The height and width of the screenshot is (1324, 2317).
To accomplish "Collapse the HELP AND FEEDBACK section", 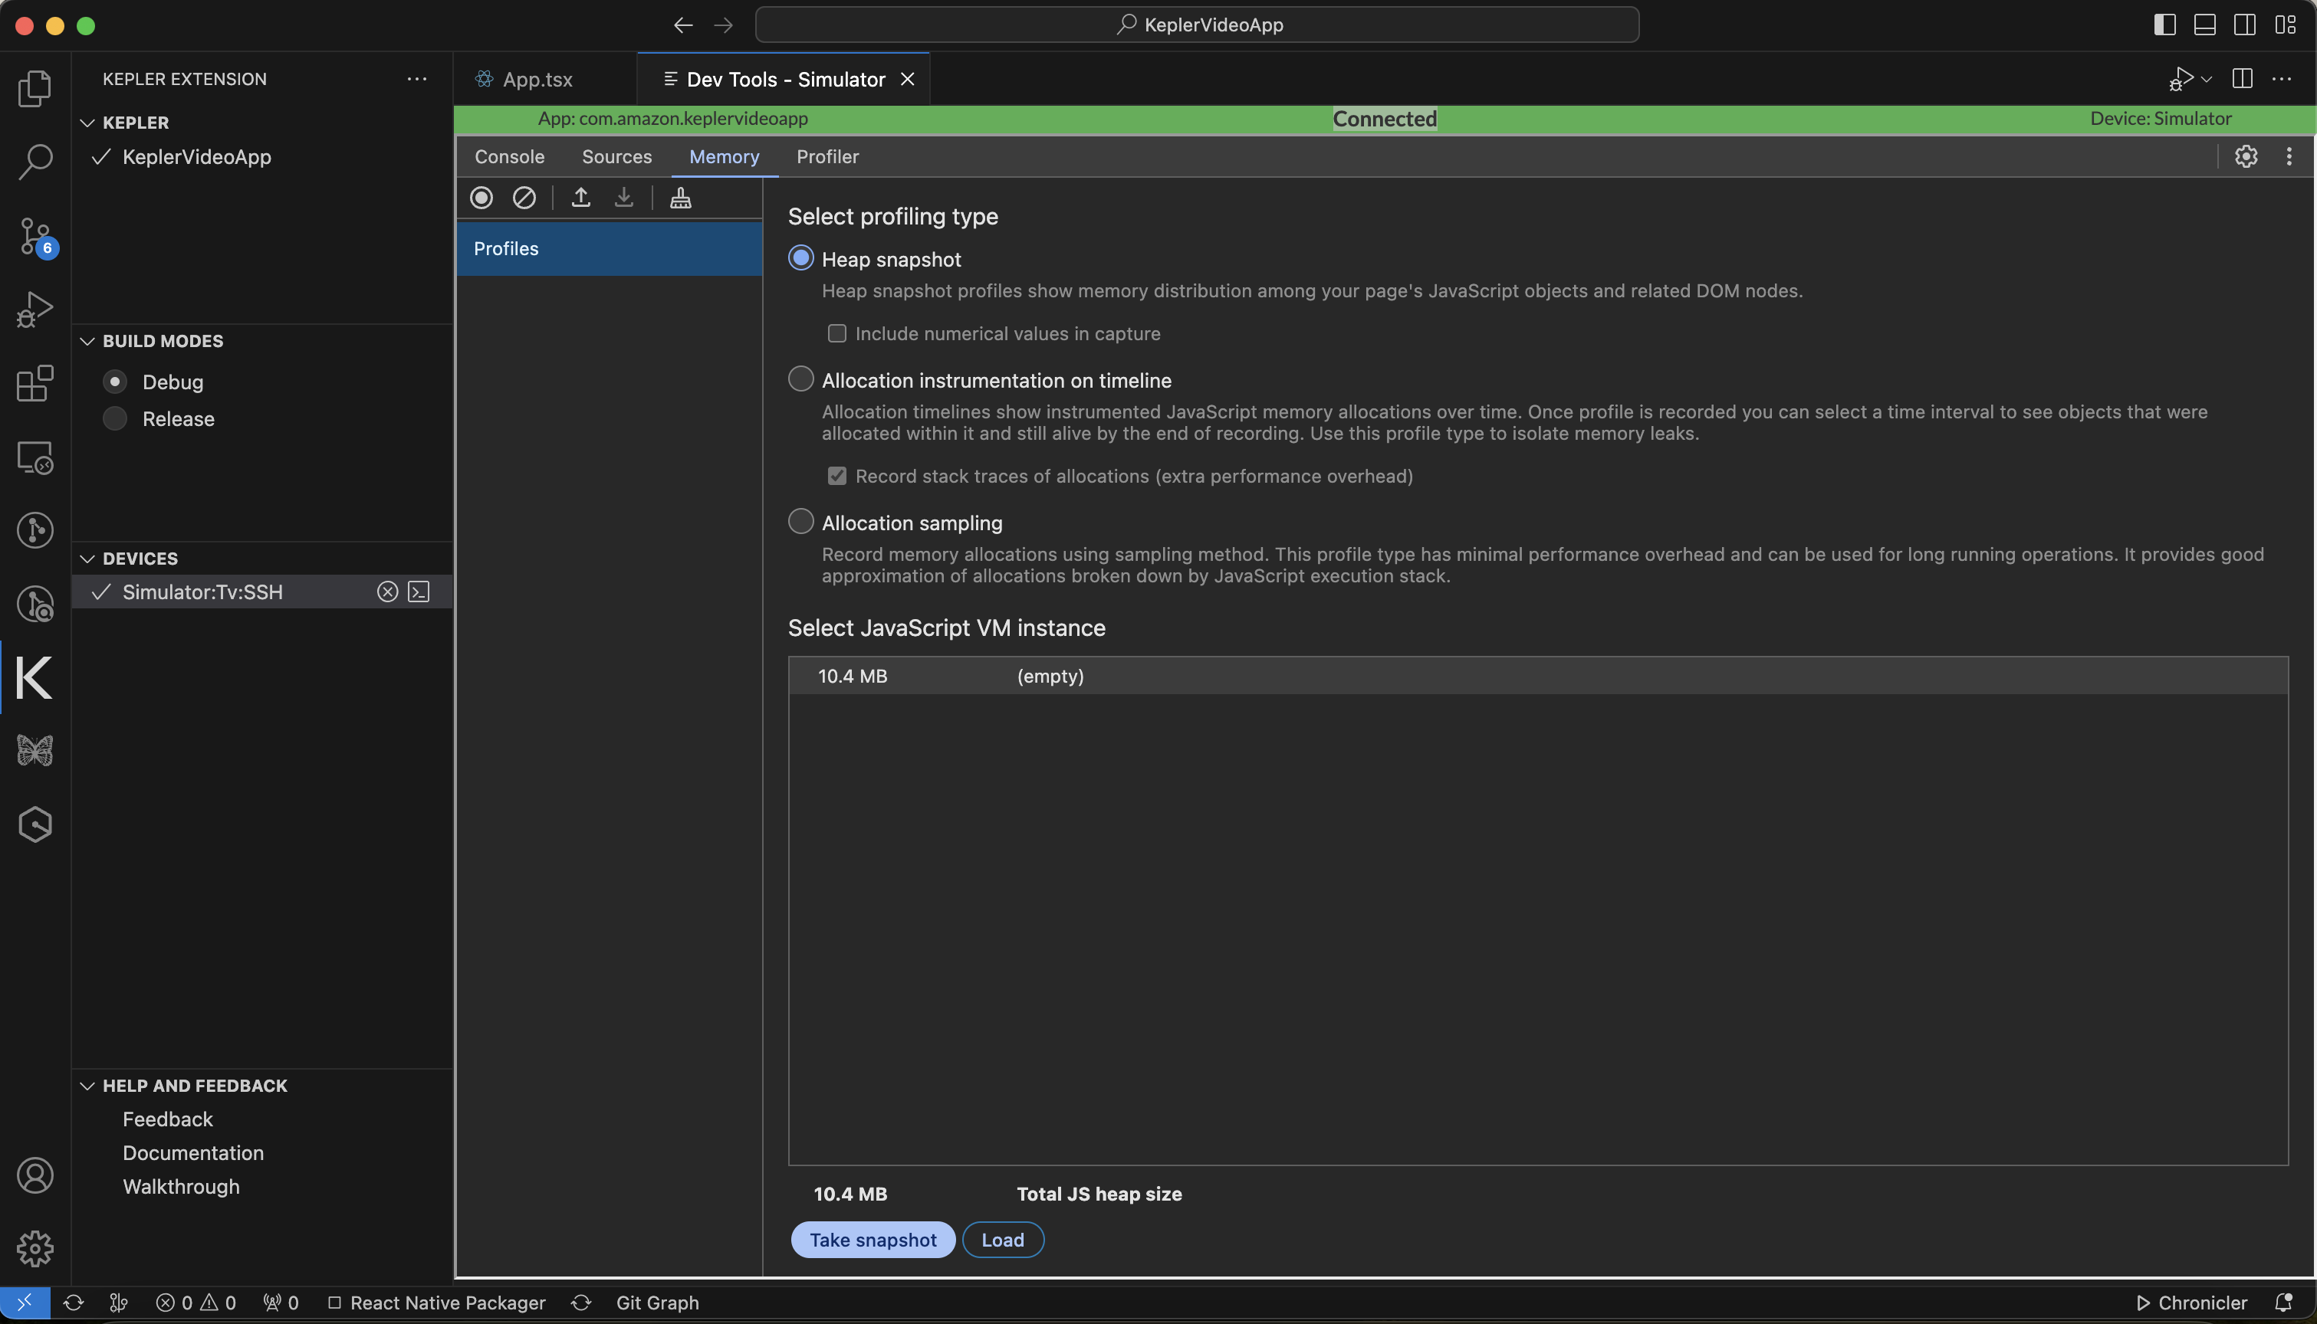I will coord(87,1085).
